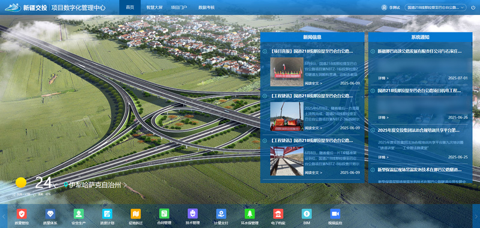This screenshot has width=480, height=228.
Task: Click 阅读全文 on the first news item
Action: click(313, 83)
